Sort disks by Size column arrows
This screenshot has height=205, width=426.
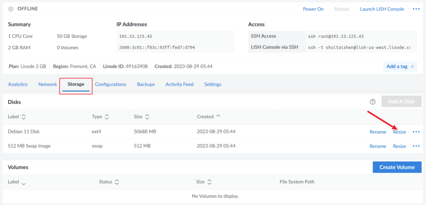point(147,117)
